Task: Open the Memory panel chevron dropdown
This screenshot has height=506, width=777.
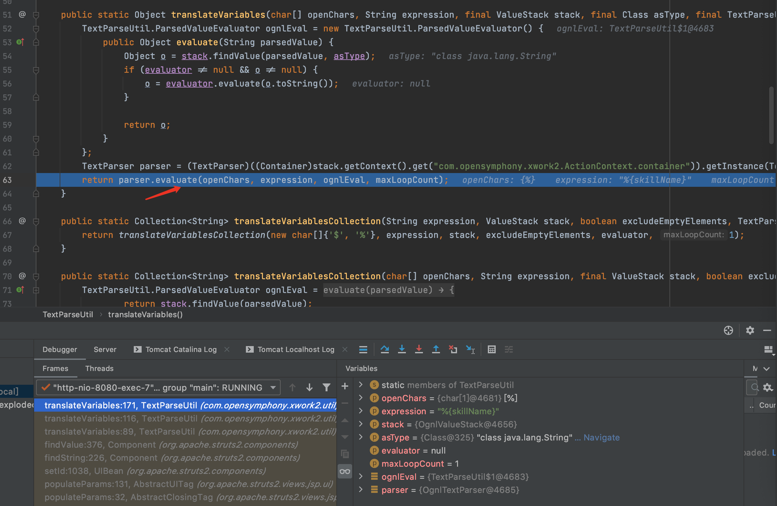Action: 767,369
